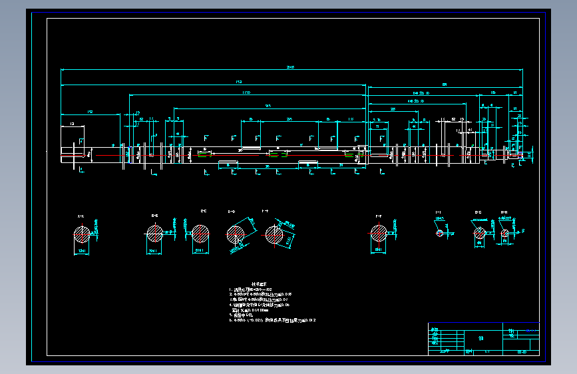The height and width of the screenshot is (374, 577).
Task: Click the C-C section hatched circle
Action: [x=200, y=234]
